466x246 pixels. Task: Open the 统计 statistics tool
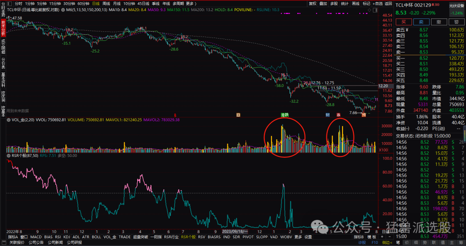click(345, 3)
